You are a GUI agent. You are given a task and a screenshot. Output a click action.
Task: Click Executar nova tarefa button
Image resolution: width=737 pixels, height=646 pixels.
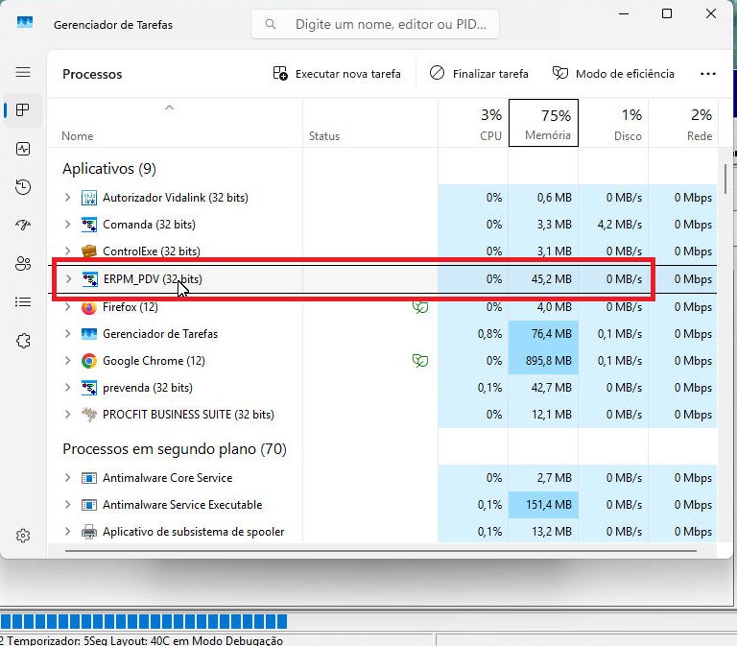coord(337,74)
